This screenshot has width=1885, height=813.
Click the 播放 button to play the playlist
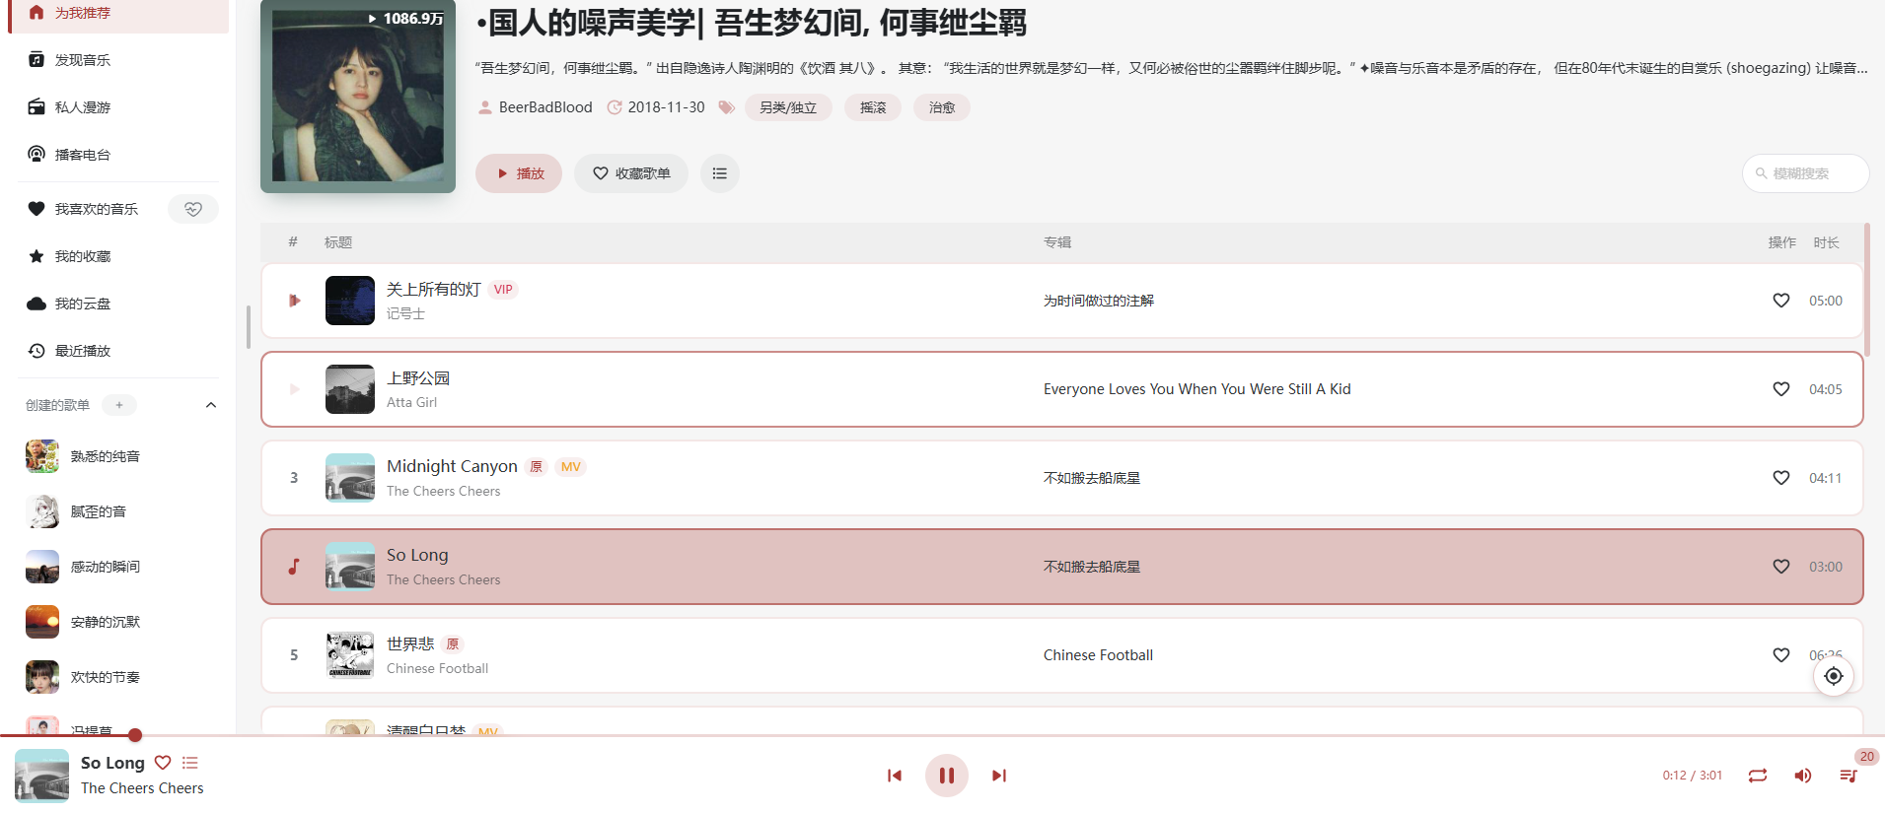[x=519, y=173]
